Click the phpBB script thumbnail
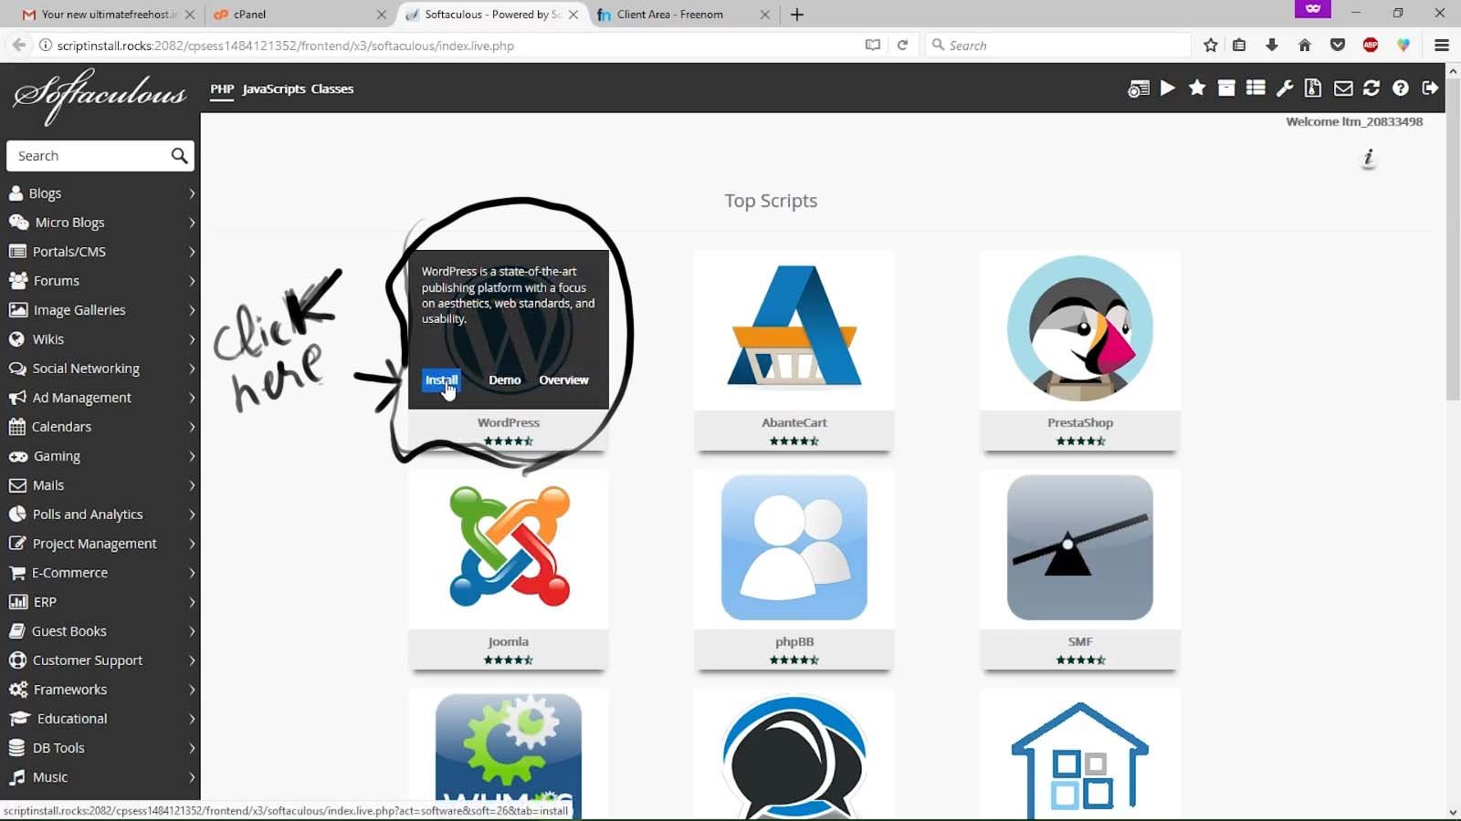The image size is (1461, 821). pos(794,547)
